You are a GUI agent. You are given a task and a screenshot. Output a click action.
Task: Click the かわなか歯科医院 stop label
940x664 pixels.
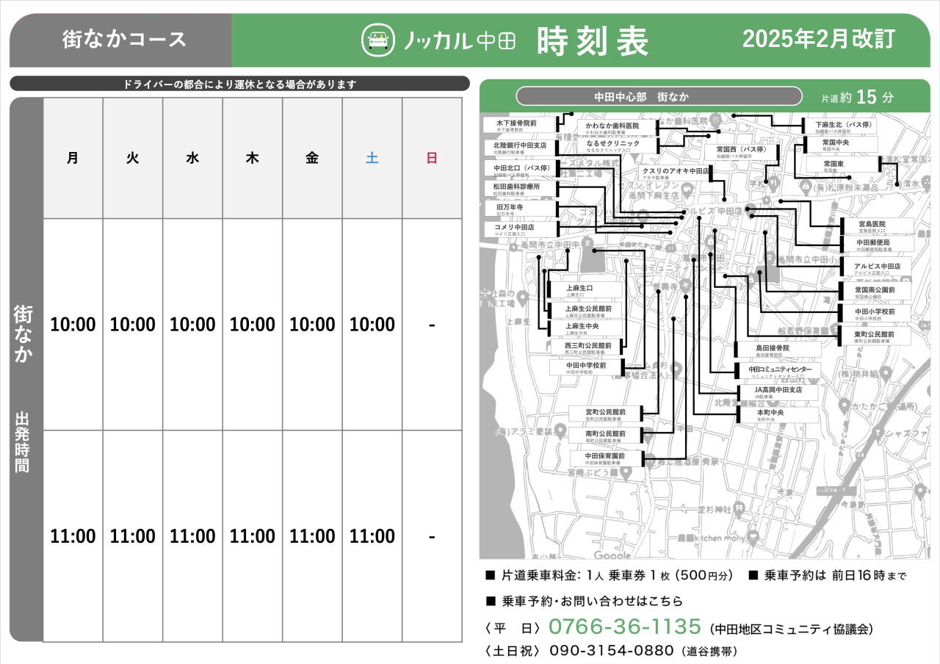pyautogui.click(x=618, y=128)
